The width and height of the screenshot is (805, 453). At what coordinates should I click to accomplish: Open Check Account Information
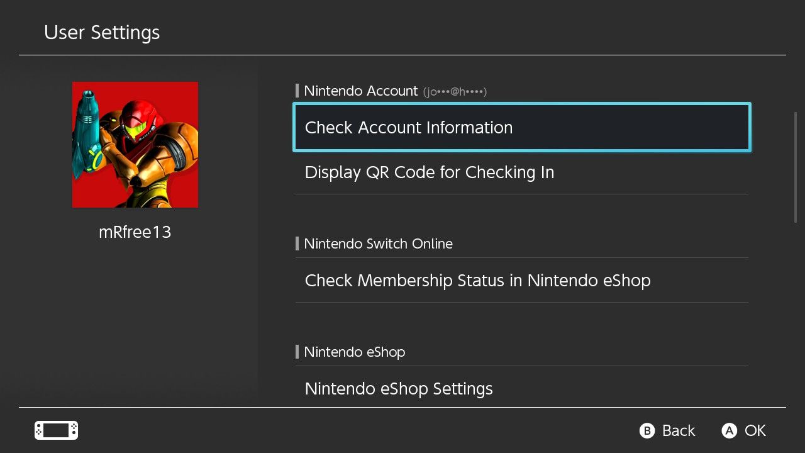pyautogui.click(x=521, y=128)
